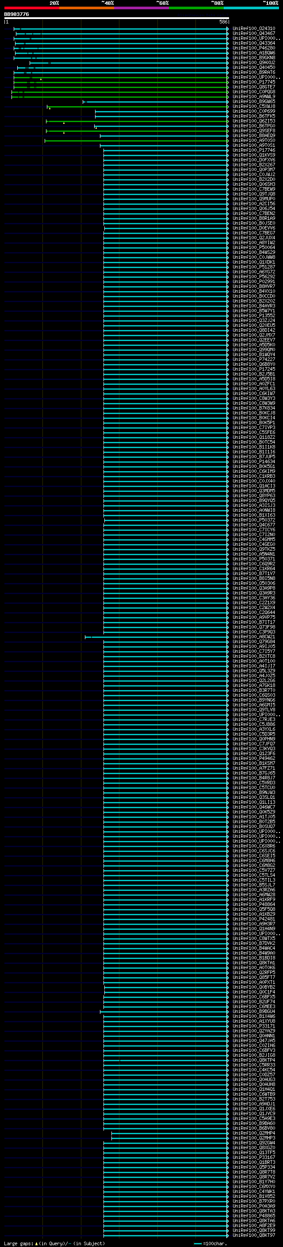Select label UniRef100_A0T100

[253, 661]
